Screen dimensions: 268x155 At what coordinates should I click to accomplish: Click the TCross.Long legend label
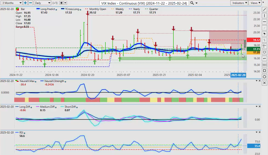click(72, 9)
